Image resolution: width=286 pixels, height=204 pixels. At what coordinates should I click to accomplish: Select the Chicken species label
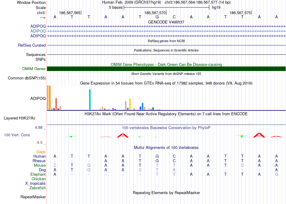tap(39, 179)
